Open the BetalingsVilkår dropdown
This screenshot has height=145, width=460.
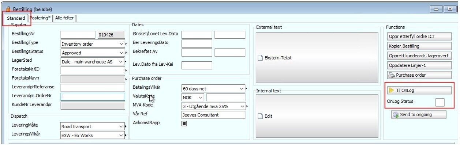click(x=242, y=88)
